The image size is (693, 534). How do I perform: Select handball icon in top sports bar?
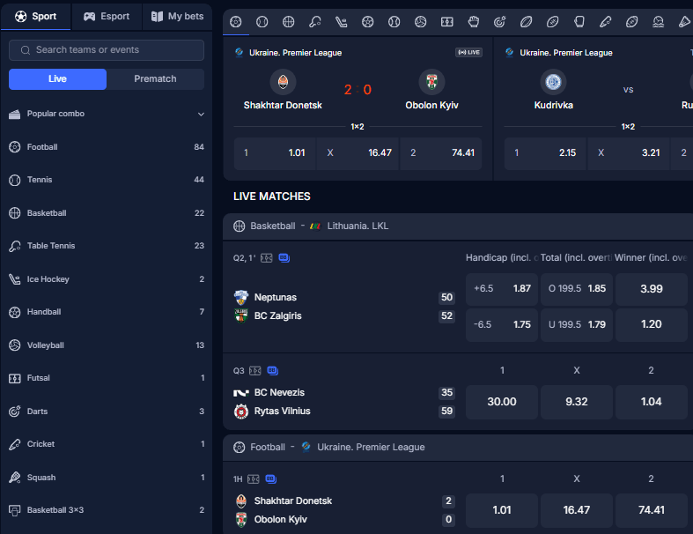click(x=368, y=22)
